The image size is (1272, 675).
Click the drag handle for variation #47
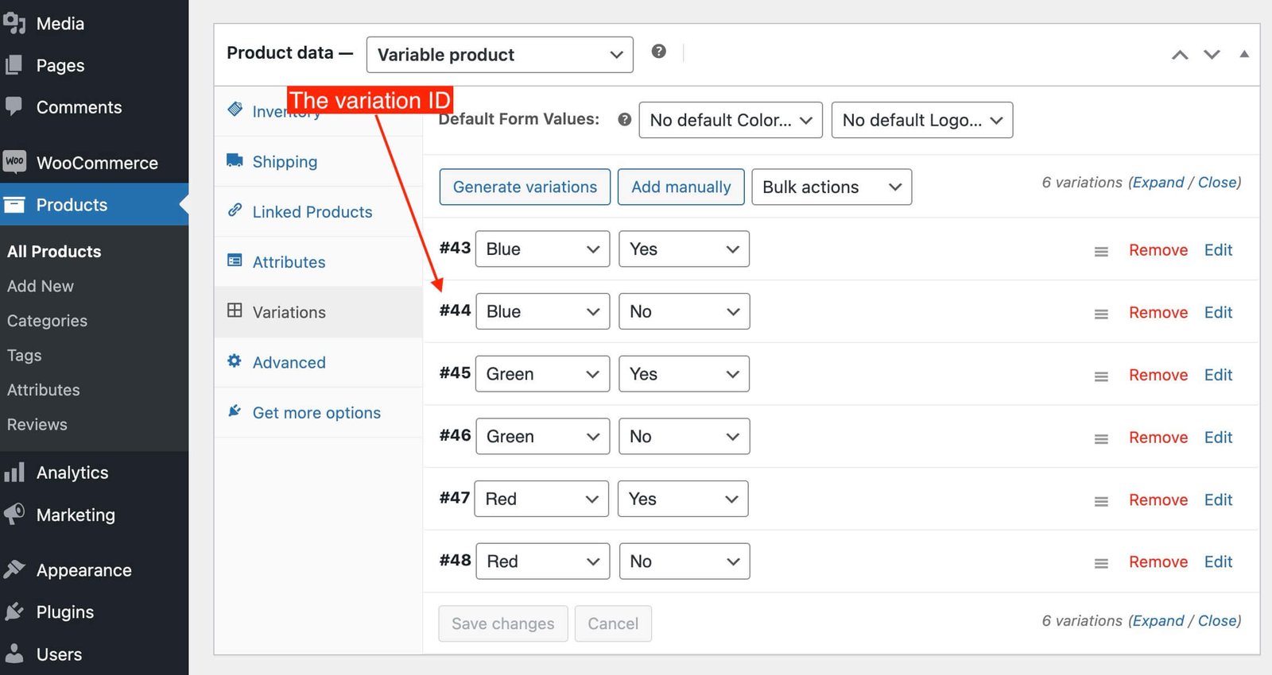pos(1101,501)
